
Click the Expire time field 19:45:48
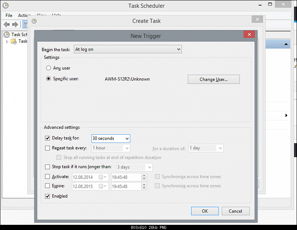[x=126, y=186]
